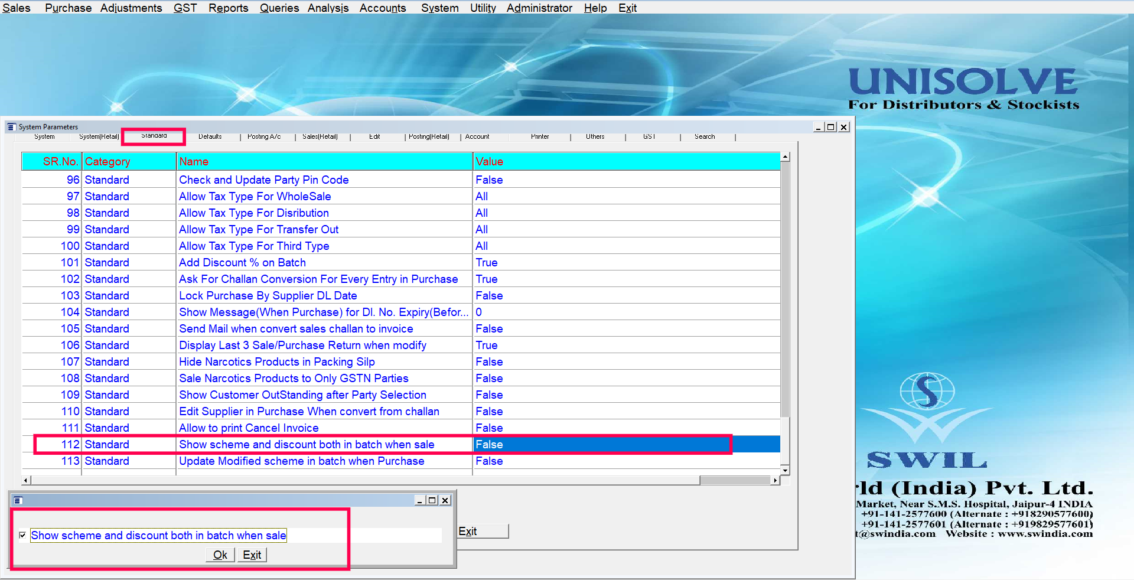Open the Accounts menu
1134x580 pixels.
pyautogui.click(x=383, y=8)
